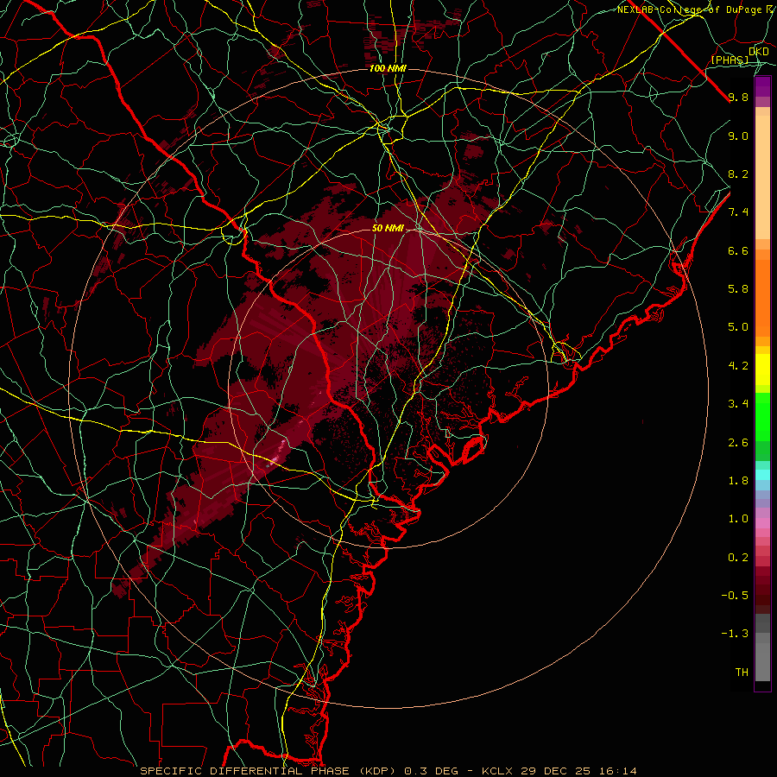Click the bright green segment of the color bar

coord(762,416)
